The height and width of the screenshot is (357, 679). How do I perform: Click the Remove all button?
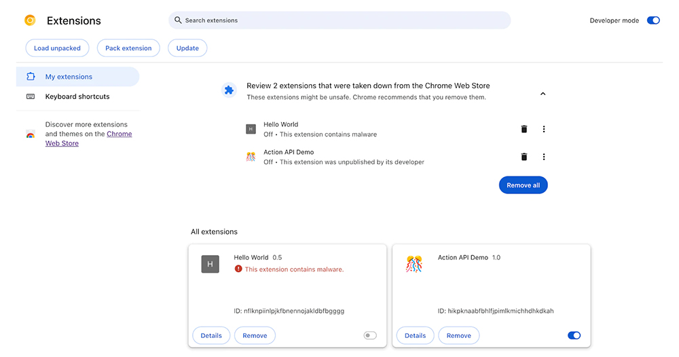pyautogui.click(x=523, y=185)
